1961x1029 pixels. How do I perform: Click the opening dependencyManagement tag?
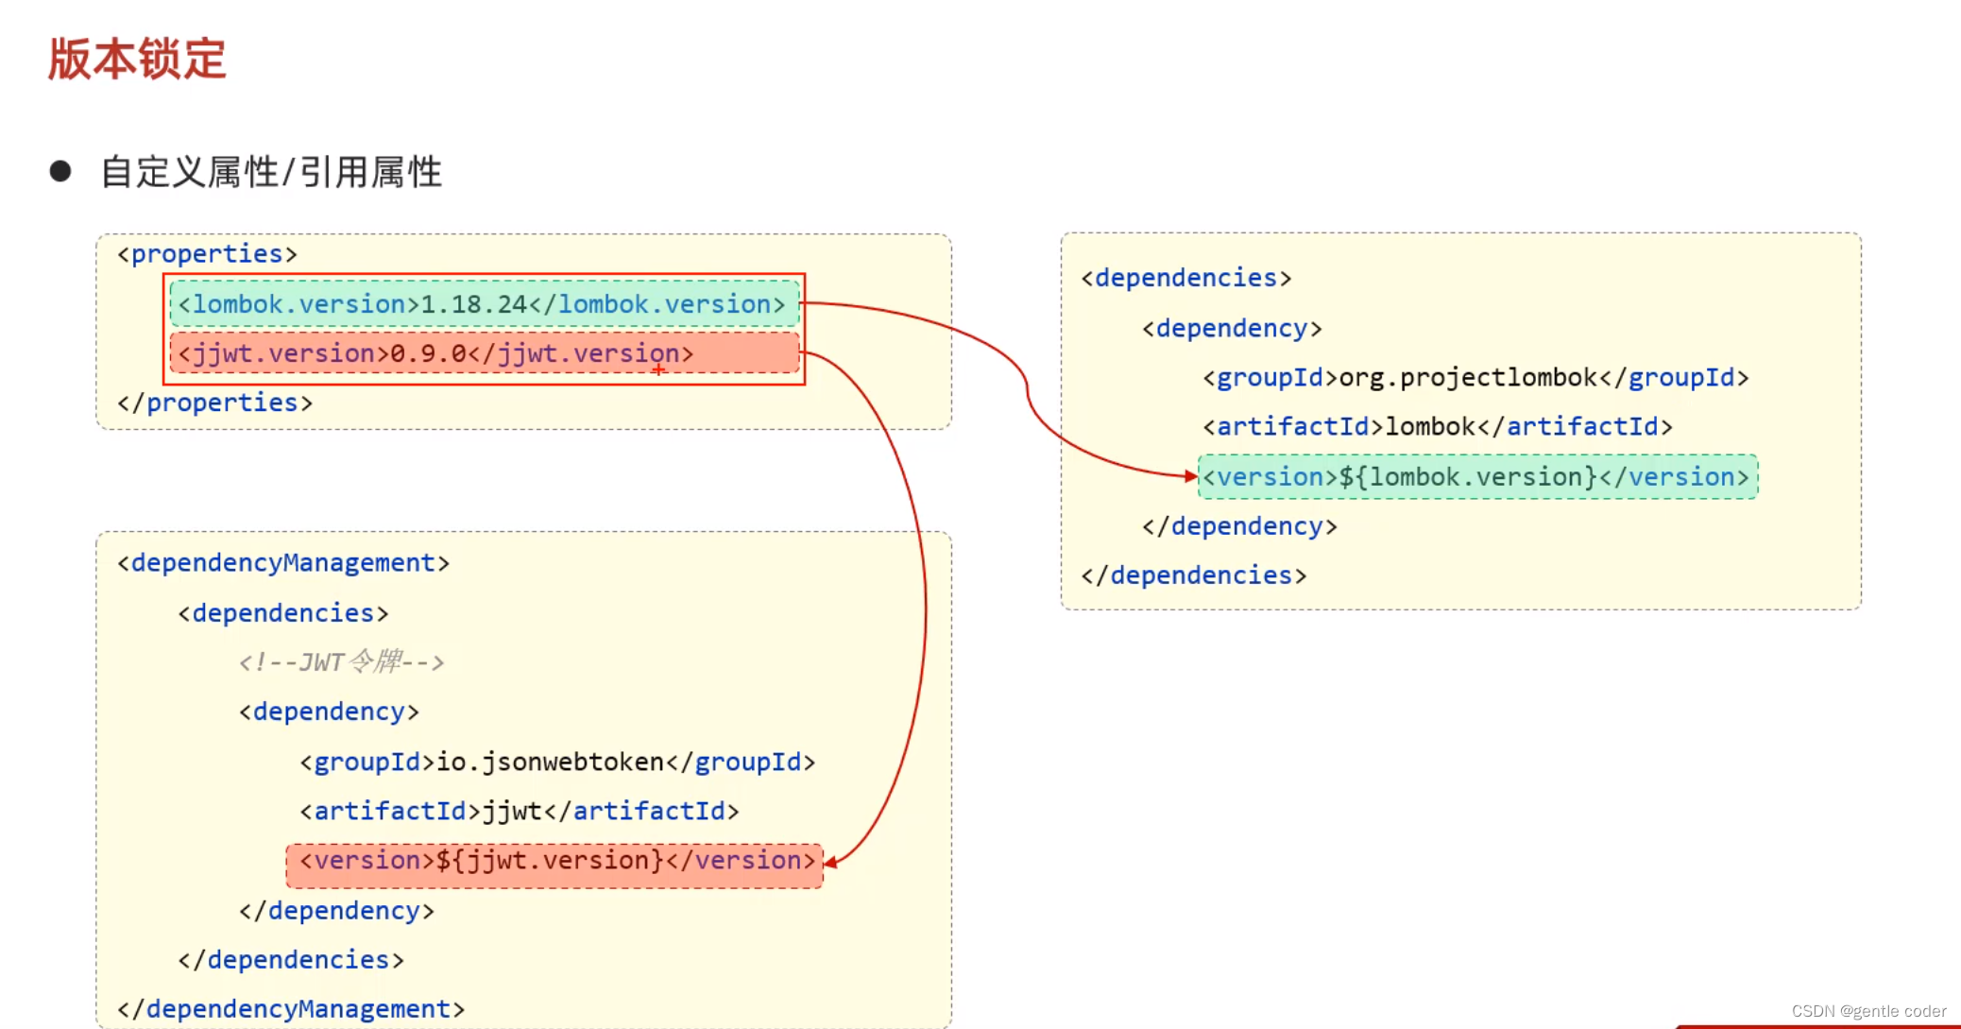pos(283,563)
